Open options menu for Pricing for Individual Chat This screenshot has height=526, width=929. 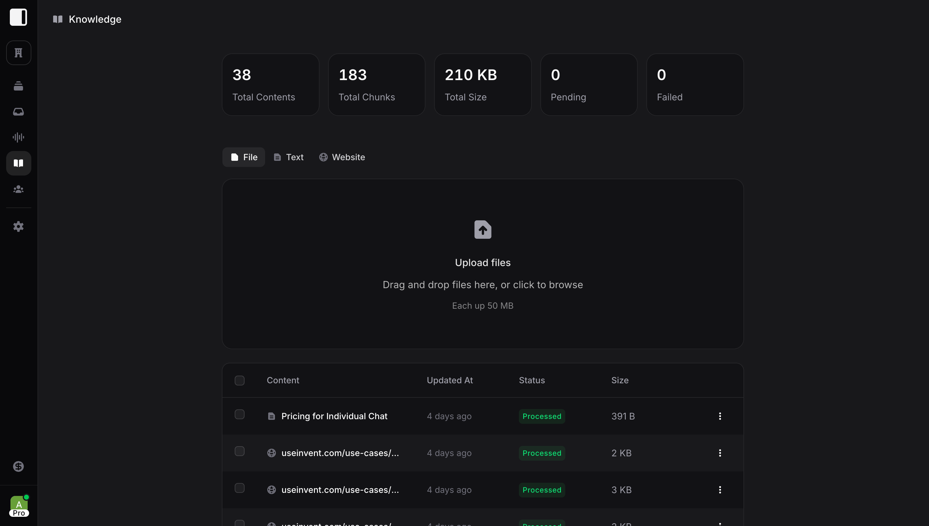click(719, 416)
